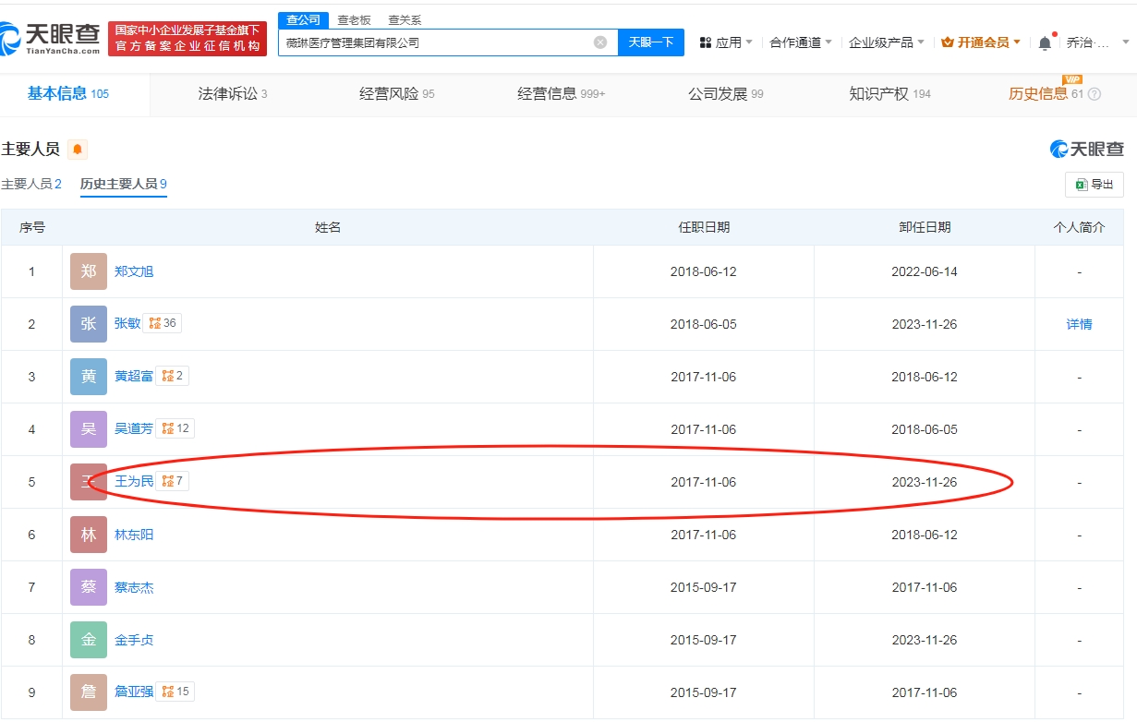This screenshot has width=1137, height=722.
Task: Open 张敏 avatar tile
Action: [x=89, y=324]
